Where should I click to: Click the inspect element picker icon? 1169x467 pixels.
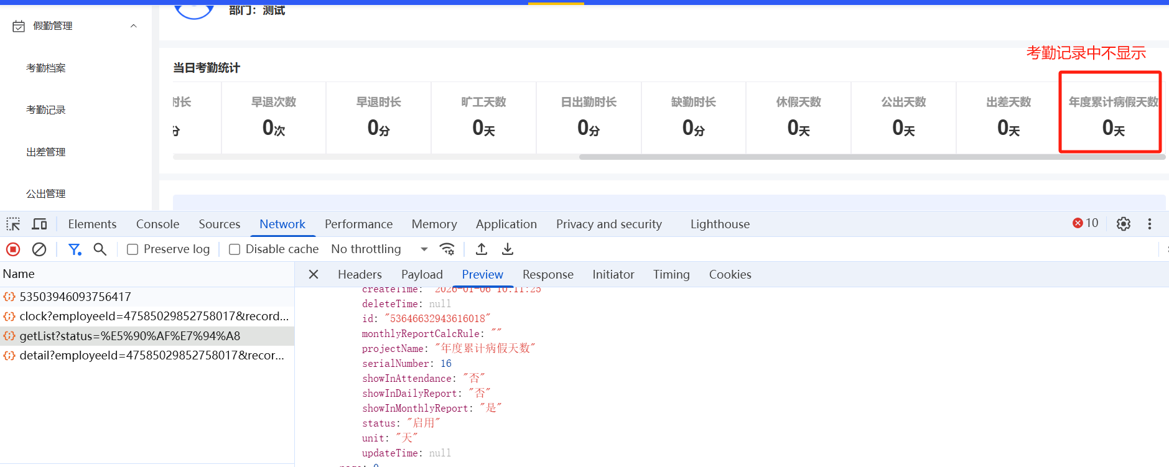click(x=13, y=224)
